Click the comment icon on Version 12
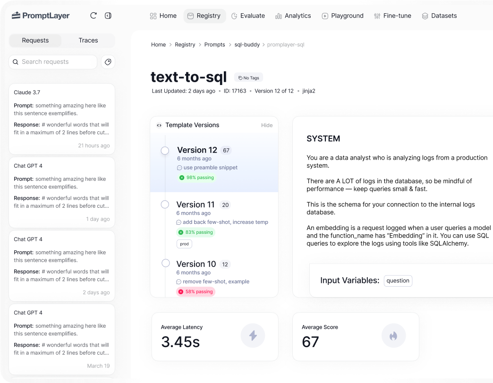This screenshot has width=493, height=383. pyautogui.click(x=179, y=168)
